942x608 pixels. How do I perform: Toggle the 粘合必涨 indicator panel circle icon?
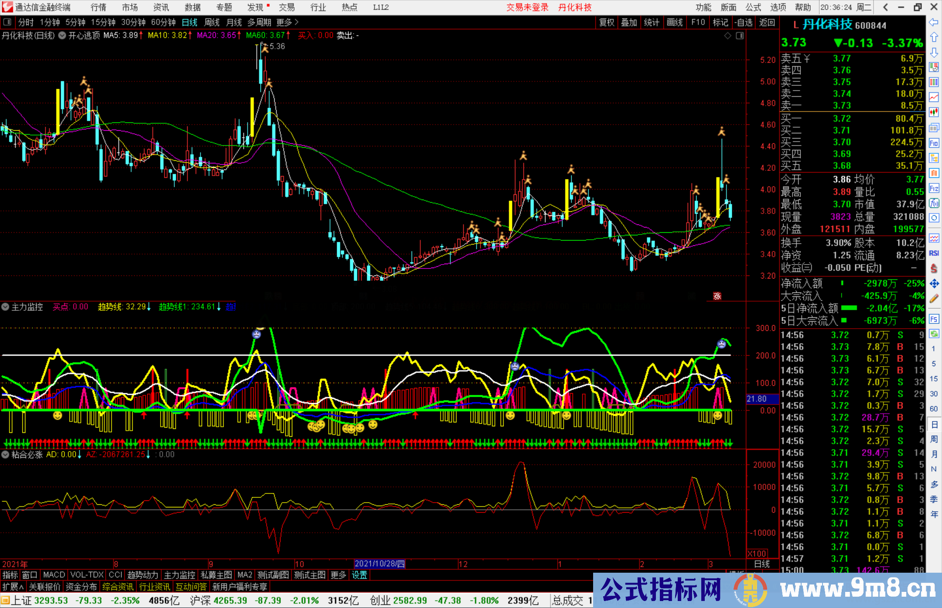click(x=5, y=455)
